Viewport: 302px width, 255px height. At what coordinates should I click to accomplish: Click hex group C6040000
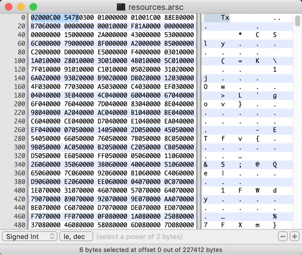pos(46,121)
